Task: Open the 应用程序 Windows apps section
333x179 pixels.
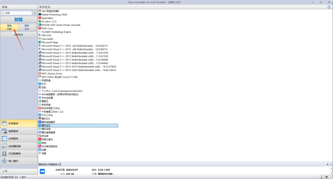Action: tap(19, 139)
